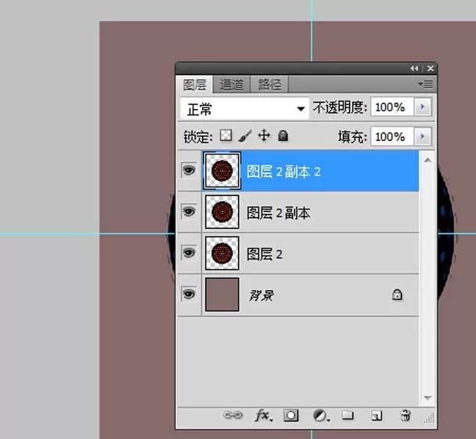Screen dimensions: 476x439
Task: Click the thumbnail of 图层 2 副本 2
Action: click(x=222, y=171)
